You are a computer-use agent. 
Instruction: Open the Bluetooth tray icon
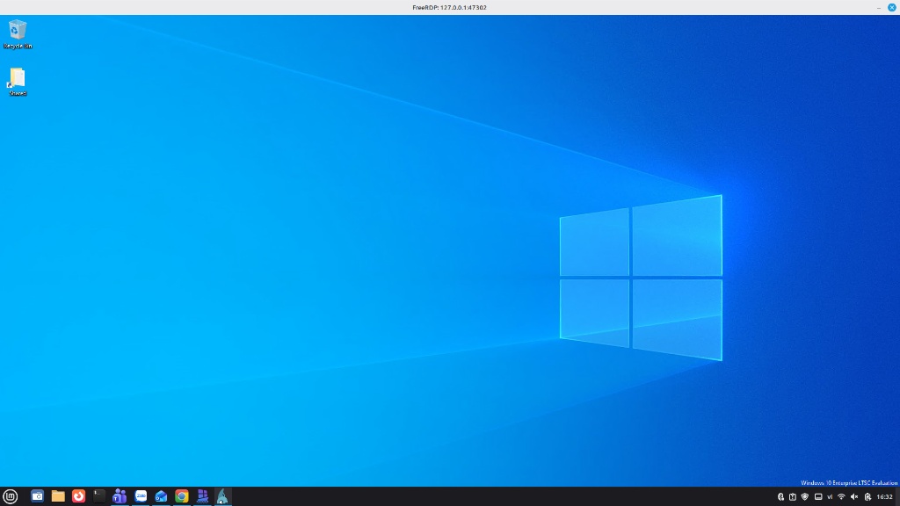pyautogui.click(x=780, y=497)
